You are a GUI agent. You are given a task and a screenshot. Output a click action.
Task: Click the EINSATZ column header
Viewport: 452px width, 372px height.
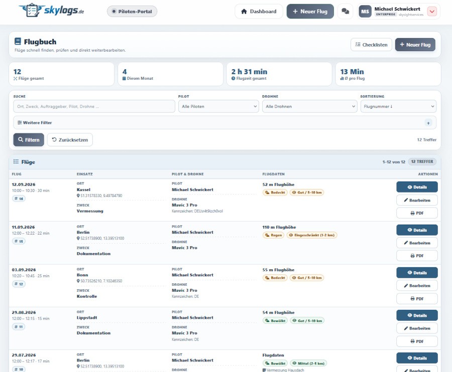click(x=85, y=174)
